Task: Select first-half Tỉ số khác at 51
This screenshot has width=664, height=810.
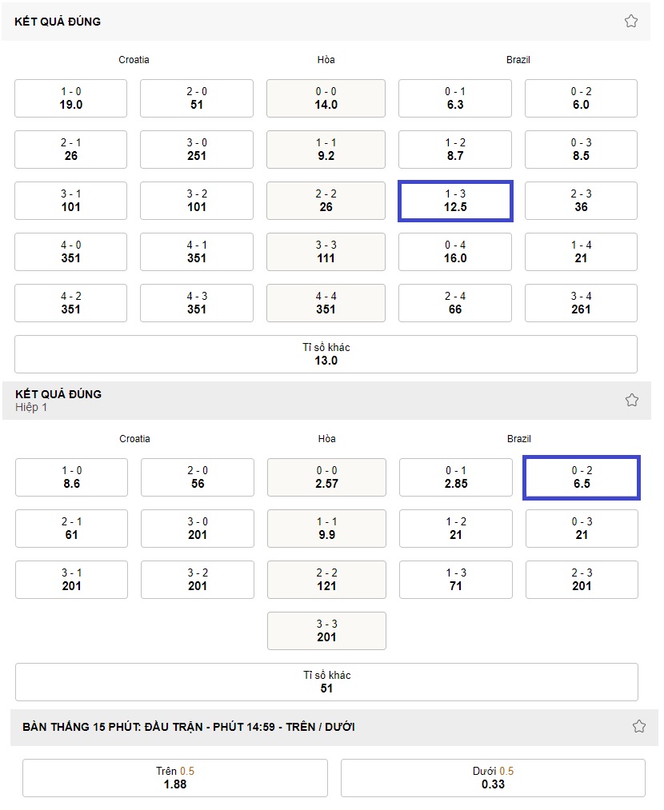Action: tap(326, 682)
